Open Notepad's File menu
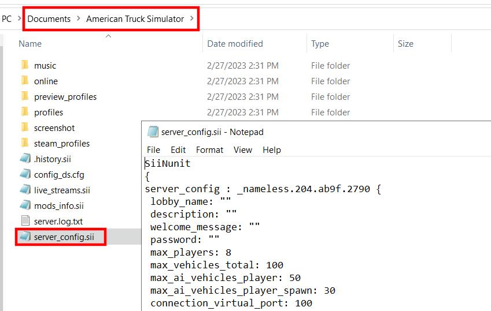The width and height of the screenshot is (491, 311). (x=153, y=150)
